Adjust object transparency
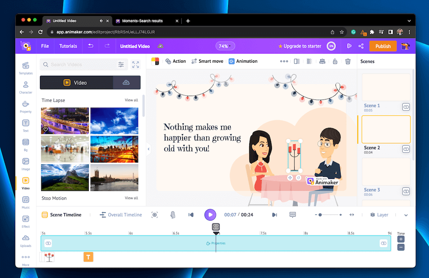This screenshot has width=429, height=278. pyautogui.click(x=309, y=61)
